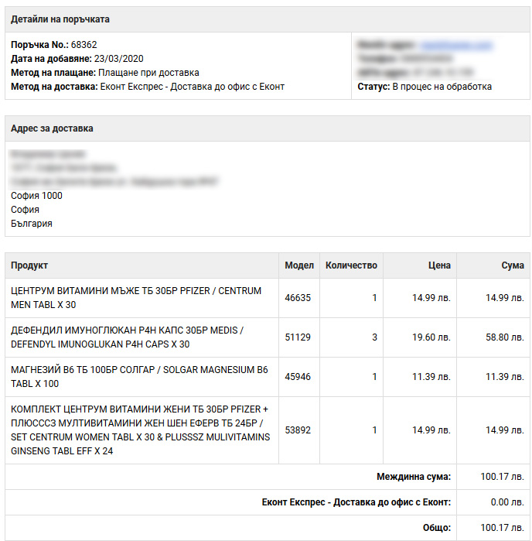Click the status "В процес на обработка"
Image resolution: width=532 pixels, height=541 pixels.
[442, 87]
